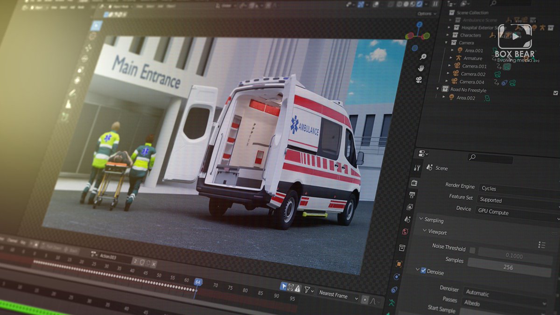Expand the Hospital Exterior Scene collection
Screen dimensions: 560x315
tap(449, 28)
